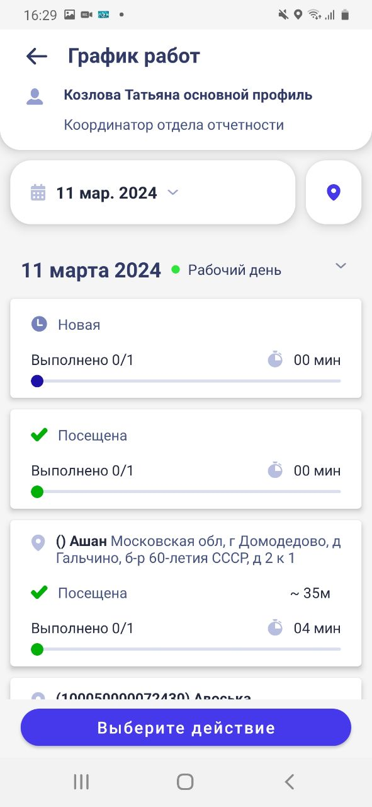This screenshot has height=807, width=372.
Task: Open the Новая task card
Action: [x=186, y=348]
